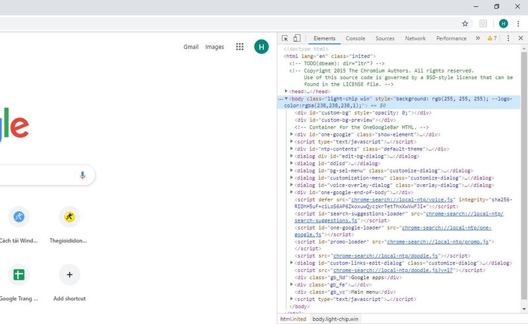Switch to the Network tab
The width and height of the screenshot is (528, 324).
415,38
